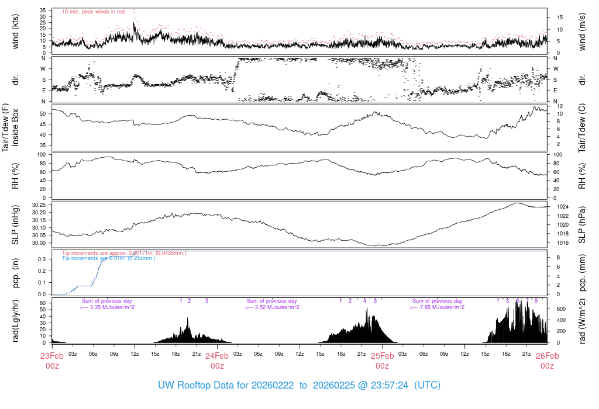
Task: Click the "10 min. peak winds in red" note
Action: 93,12
